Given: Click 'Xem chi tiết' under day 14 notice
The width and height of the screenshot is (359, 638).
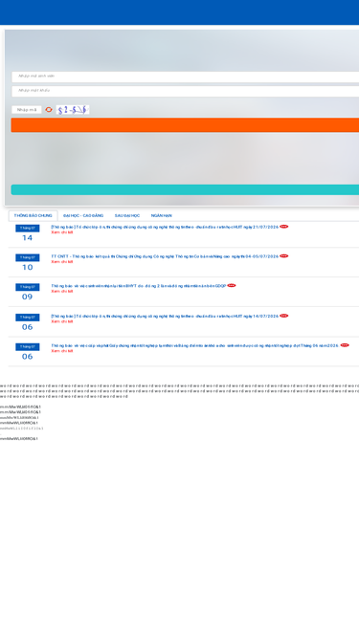Looking at the screenshot, I should point(62,232).
